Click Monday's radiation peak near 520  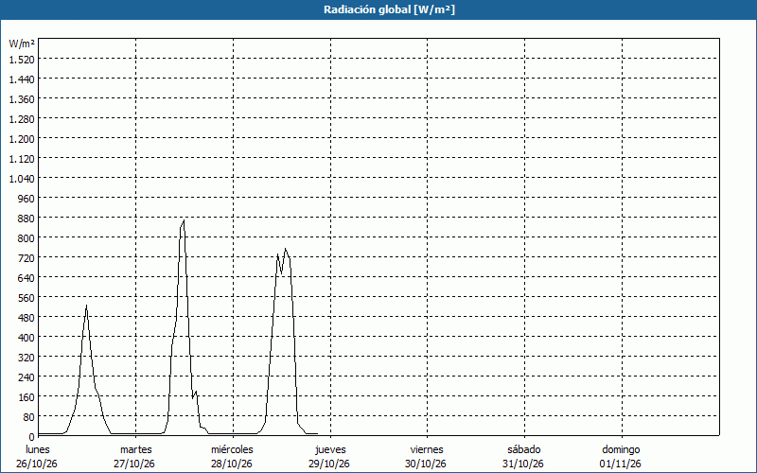(x=86, y=306)
